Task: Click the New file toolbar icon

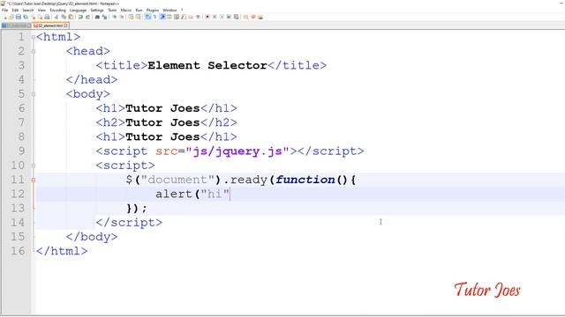Action: pyautogui.click(x=4, y=17)
